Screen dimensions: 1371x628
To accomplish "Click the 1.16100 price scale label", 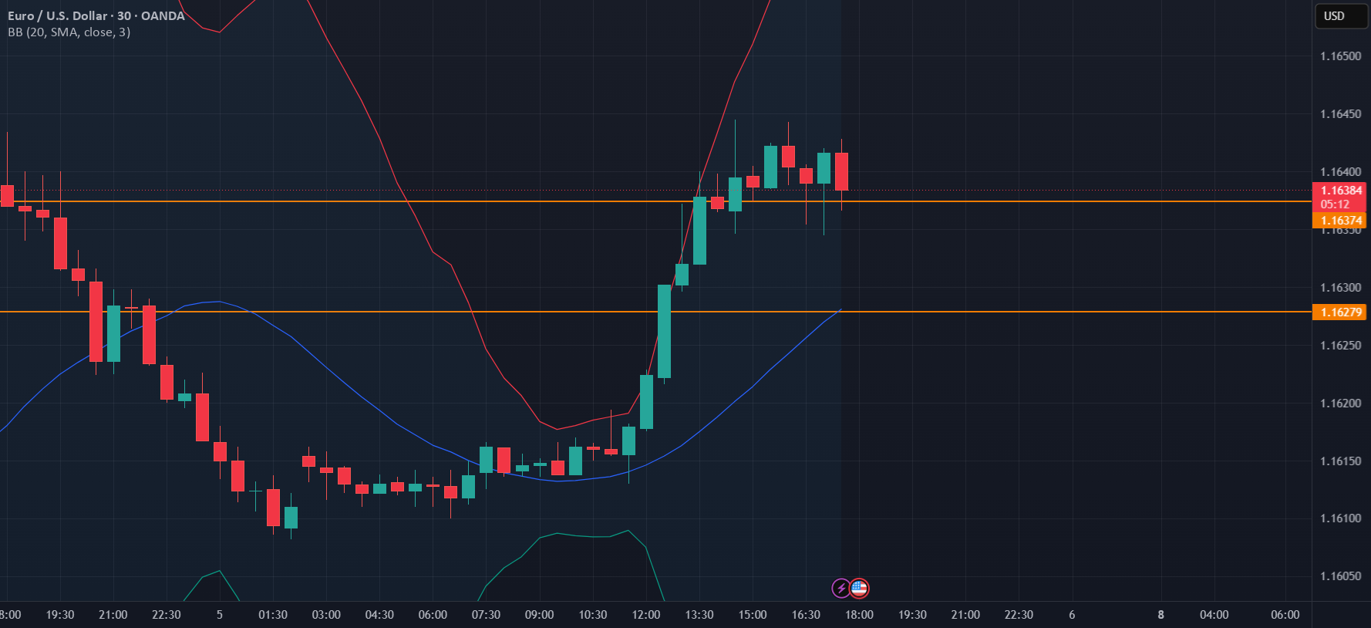I will point(1340,518).
